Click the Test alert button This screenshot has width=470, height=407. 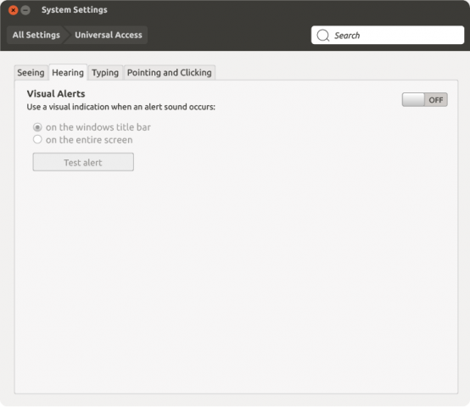tap(83, 162)
